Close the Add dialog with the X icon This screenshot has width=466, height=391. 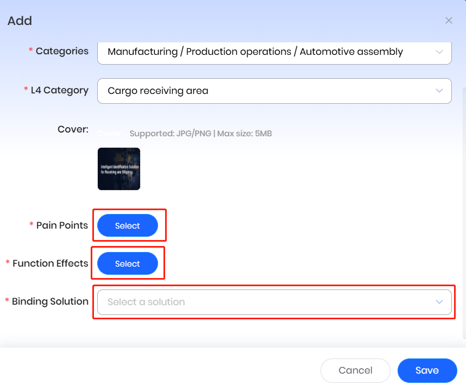(x=449, y=21)
